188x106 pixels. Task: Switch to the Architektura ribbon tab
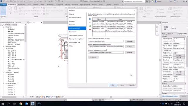pos(12,5)
